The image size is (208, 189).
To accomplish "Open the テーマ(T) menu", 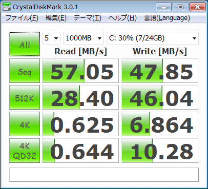I will pyautogui.click(x=88, y=18).
